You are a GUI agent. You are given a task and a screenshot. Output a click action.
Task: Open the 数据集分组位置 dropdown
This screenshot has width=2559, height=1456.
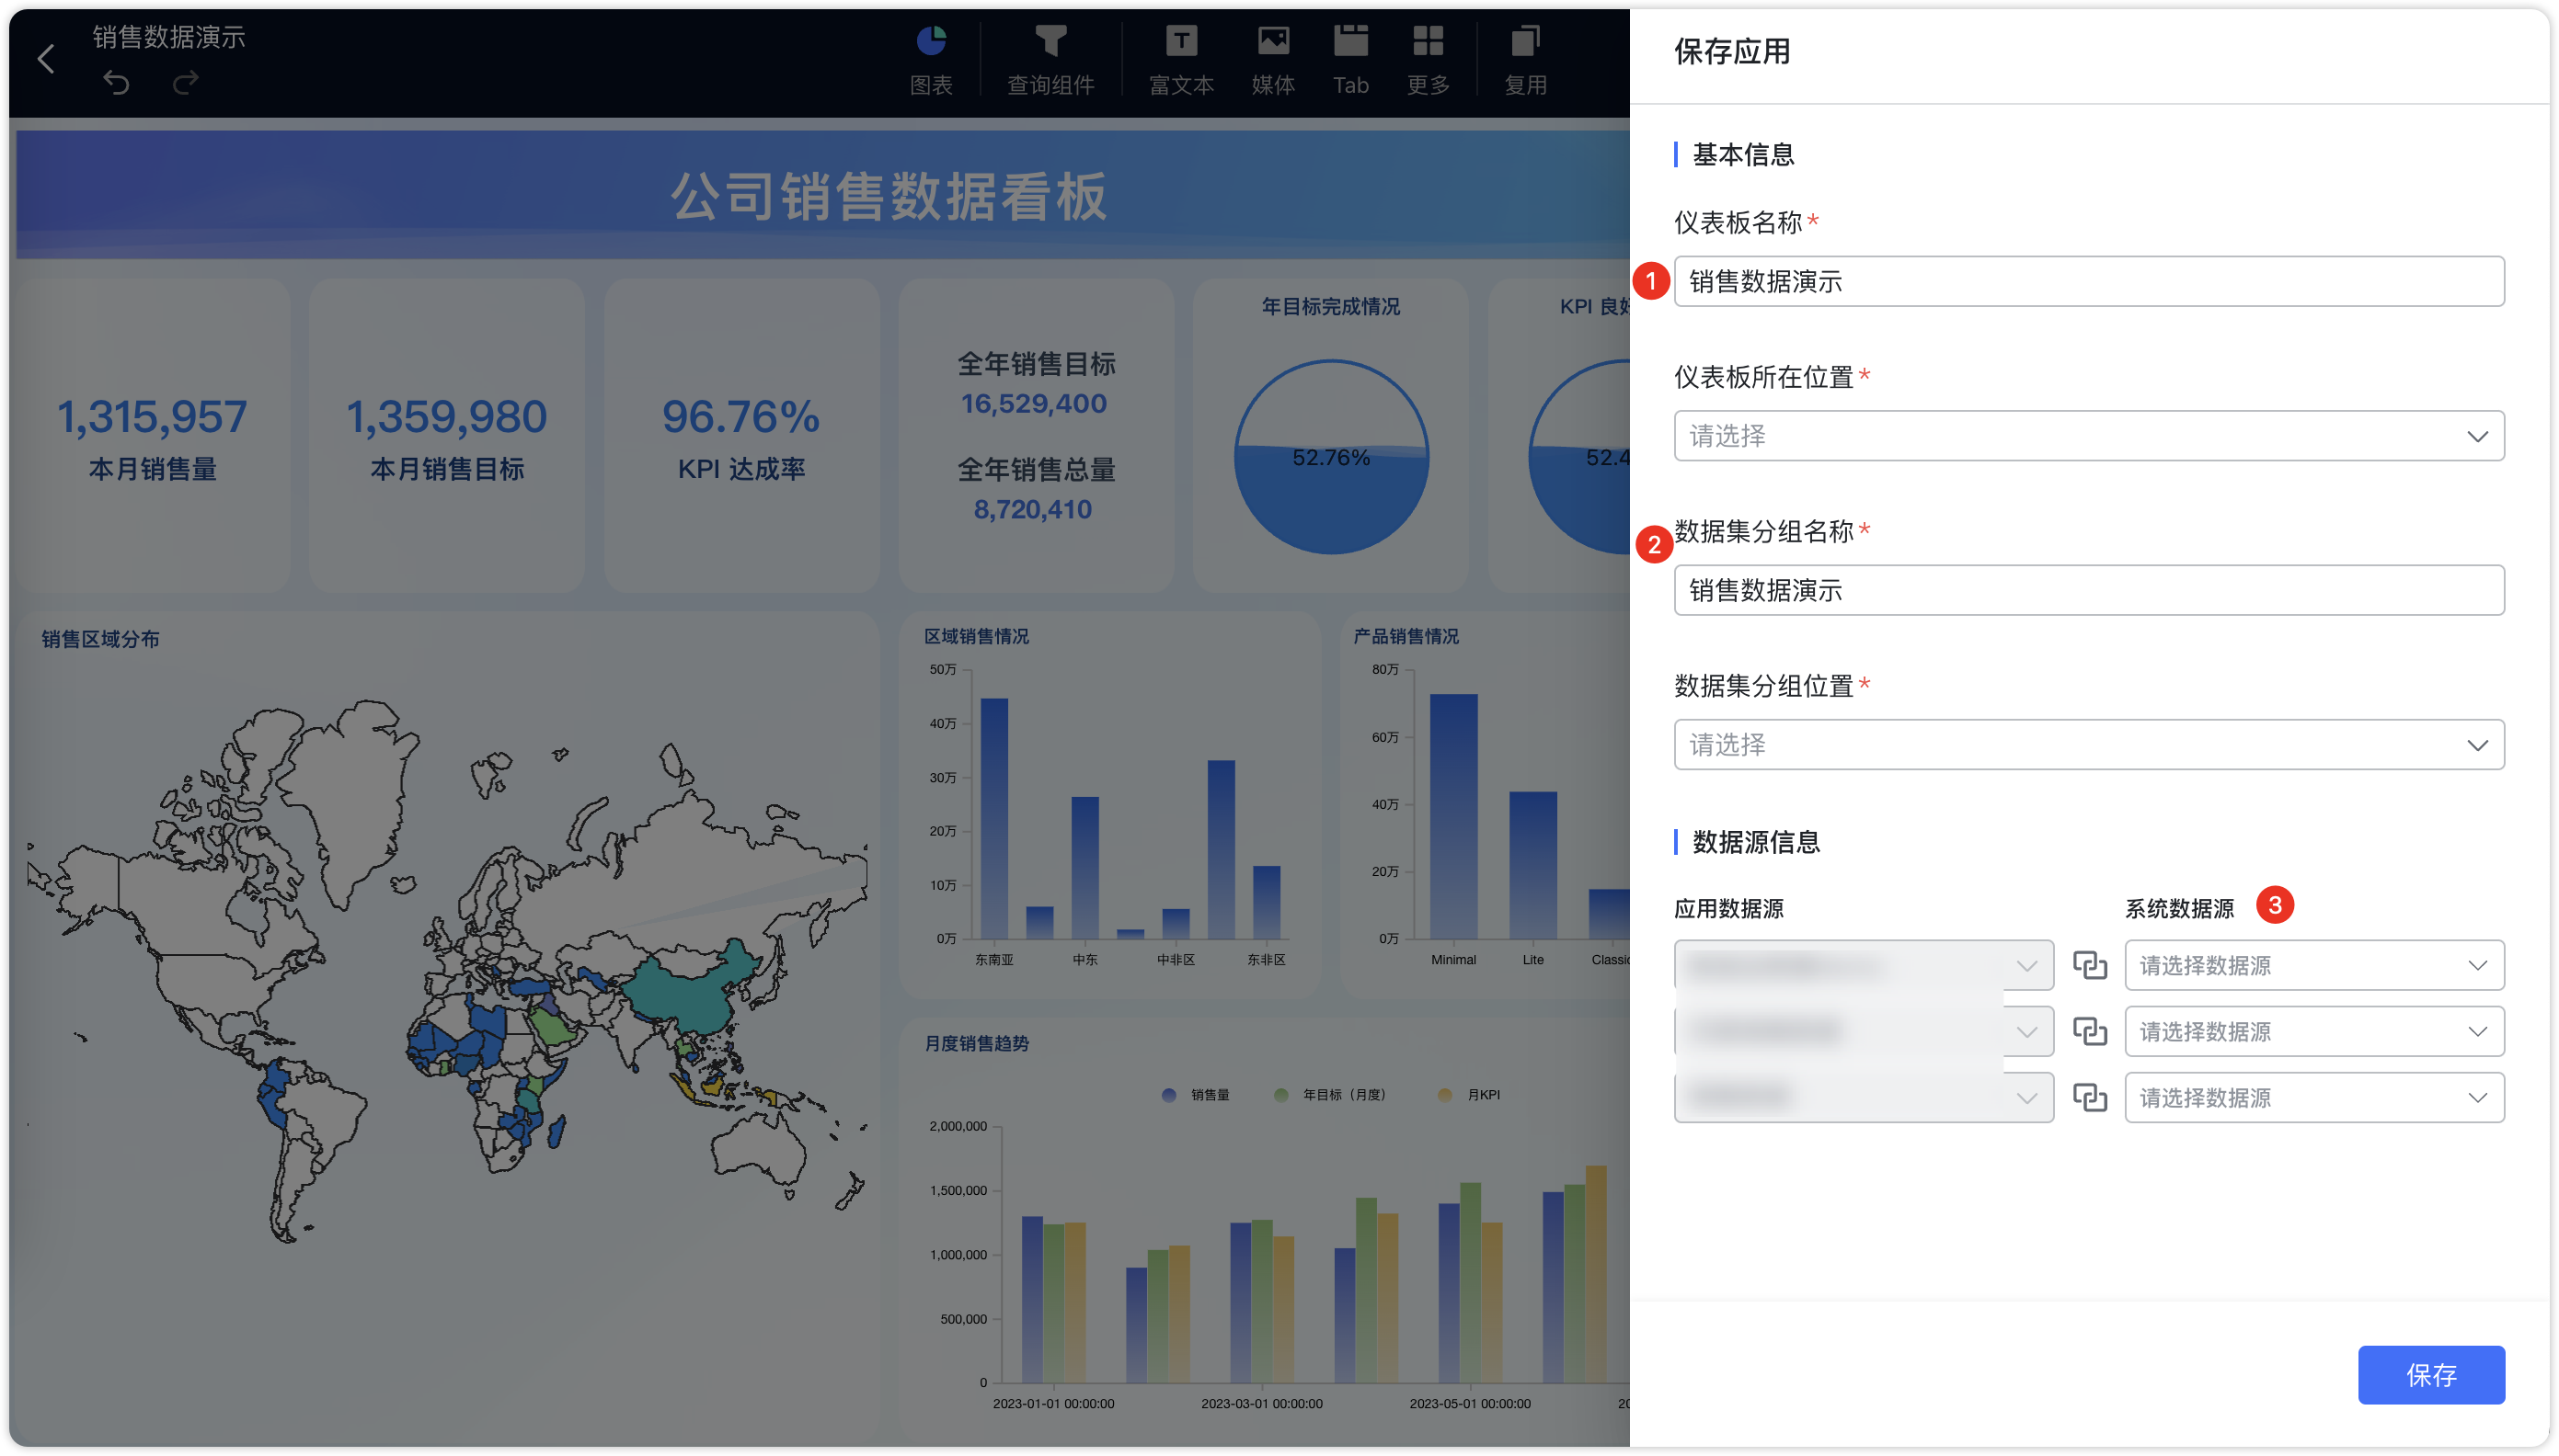(2088, 744)
